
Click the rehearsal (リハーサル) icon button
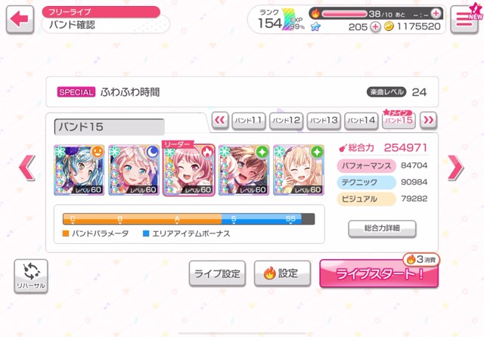[31, 276]
